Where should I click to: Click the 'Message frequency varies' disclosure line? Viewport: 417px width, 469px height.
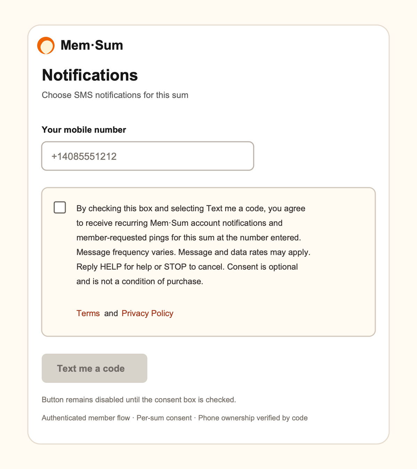[193, 252]
